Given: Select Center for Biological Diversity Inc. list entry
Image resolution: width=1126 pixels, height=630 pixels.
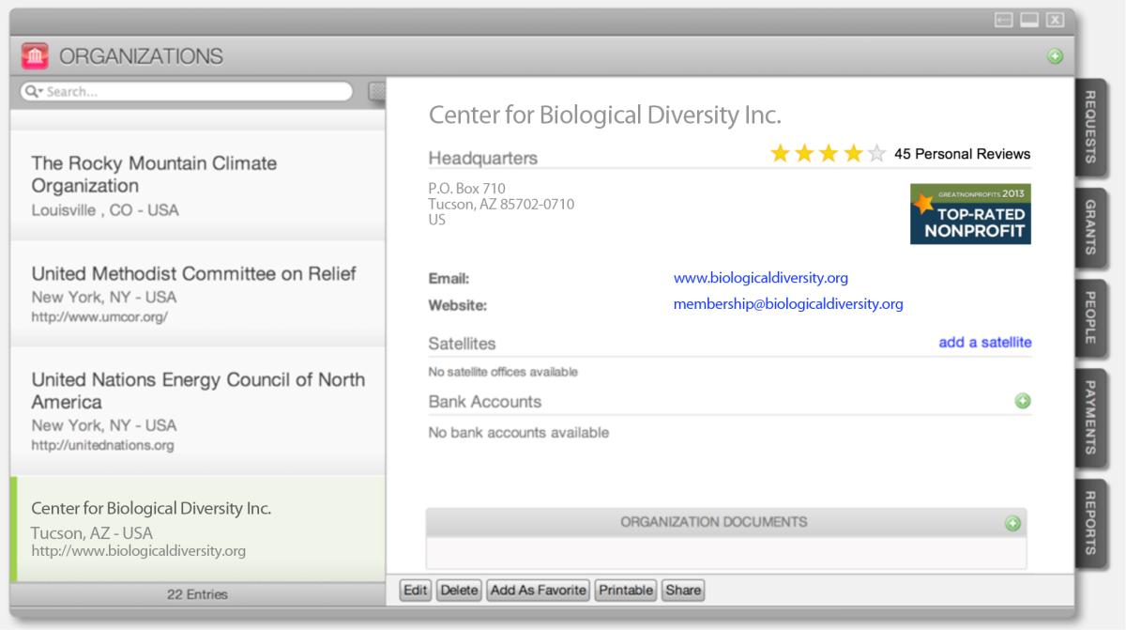Looking at the screenshot, I should (198, 529).
